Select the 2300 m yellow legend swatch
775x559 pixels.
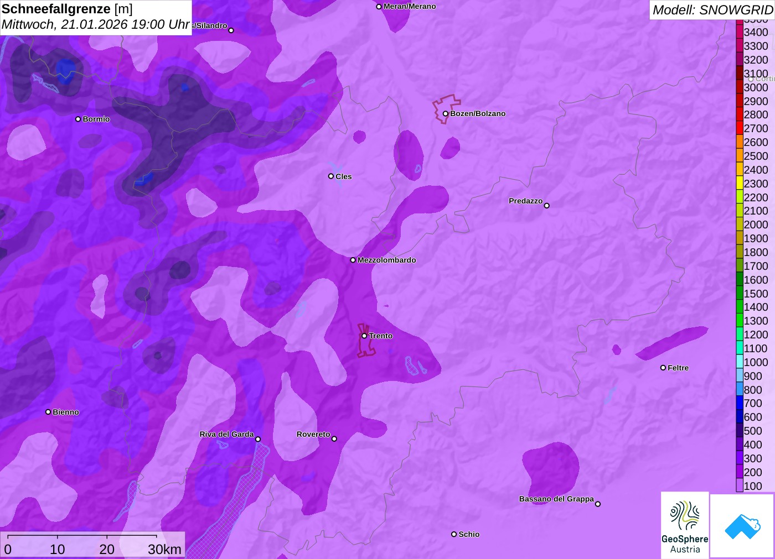[740, 184]
